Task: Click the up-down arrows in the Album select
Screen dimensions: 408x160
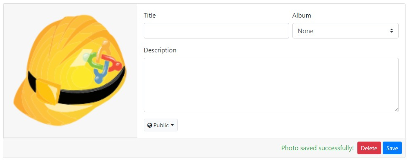Action: [x=391, y=31]
